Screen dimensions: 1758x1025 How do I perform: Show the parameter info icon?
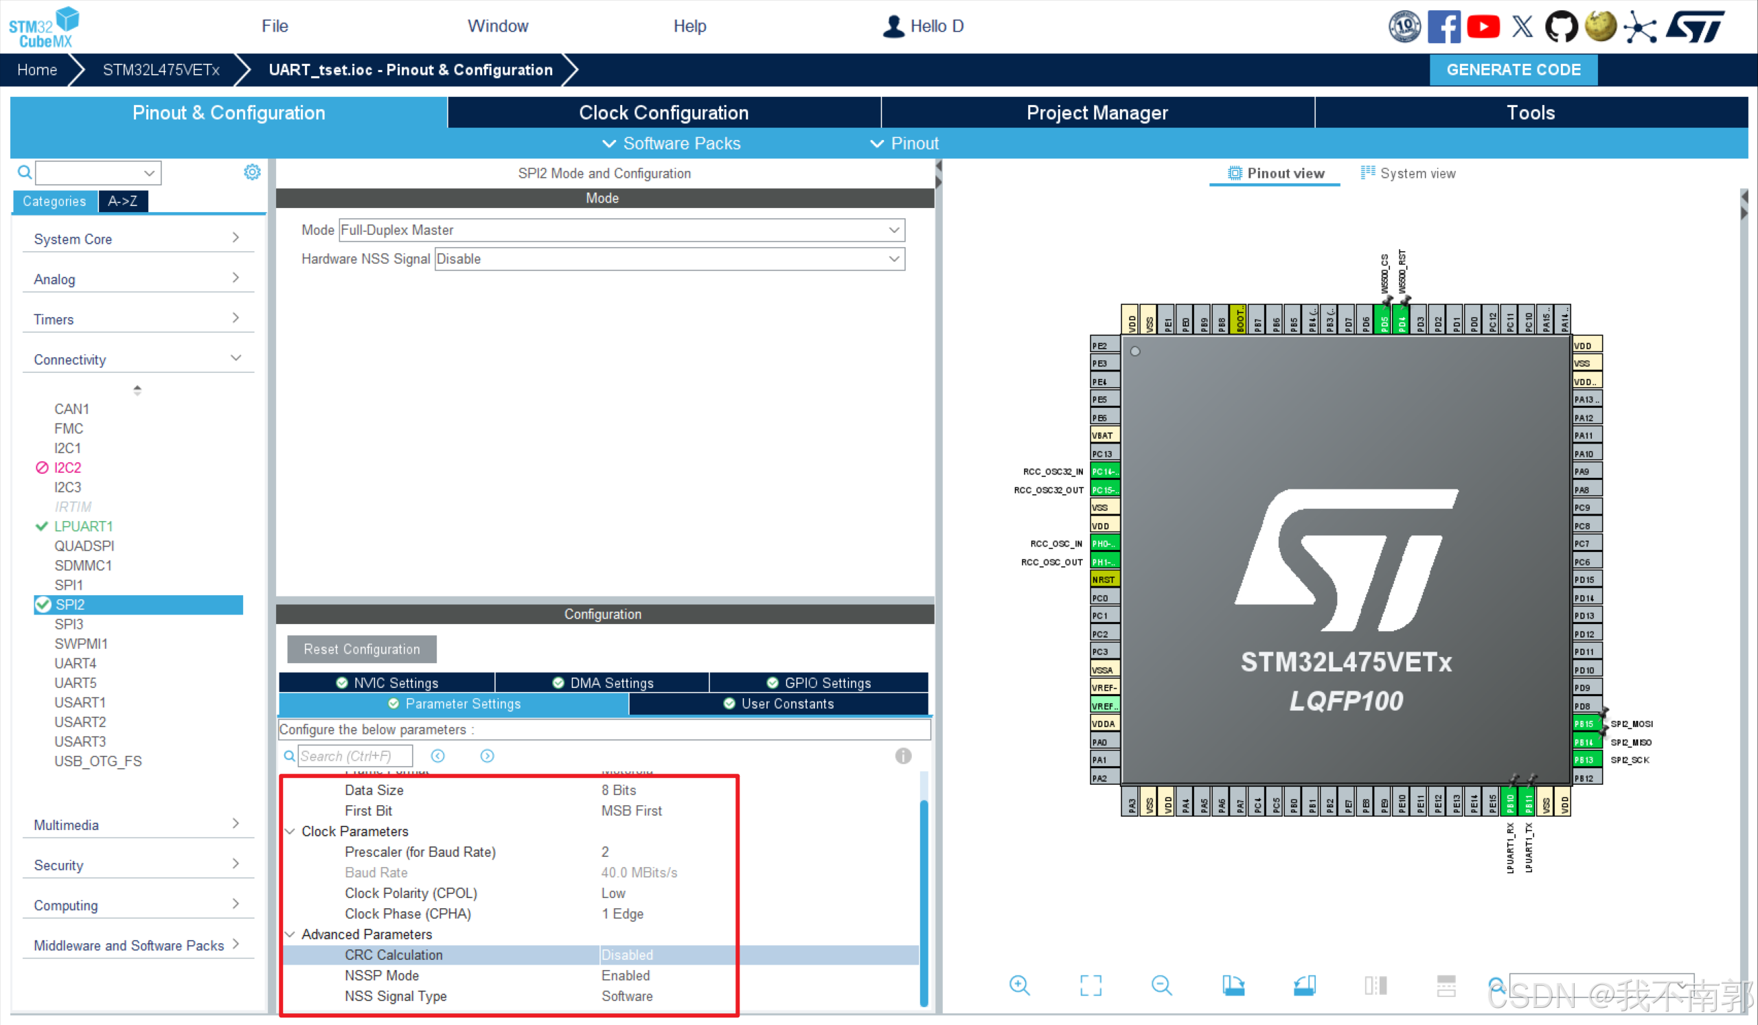coord(903,756)
